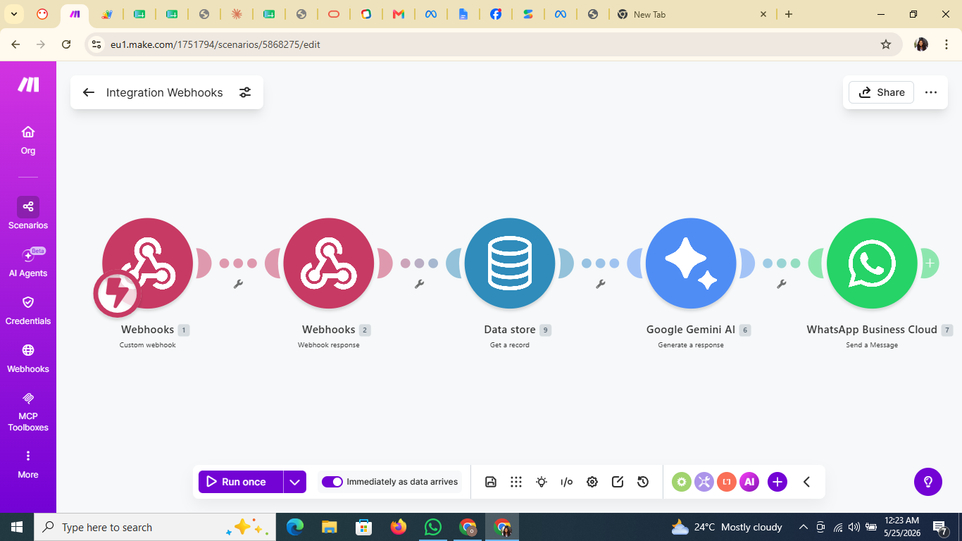962x541 pixels.
Task: Click the pink AI icon
Action: [x=749, y=482]
